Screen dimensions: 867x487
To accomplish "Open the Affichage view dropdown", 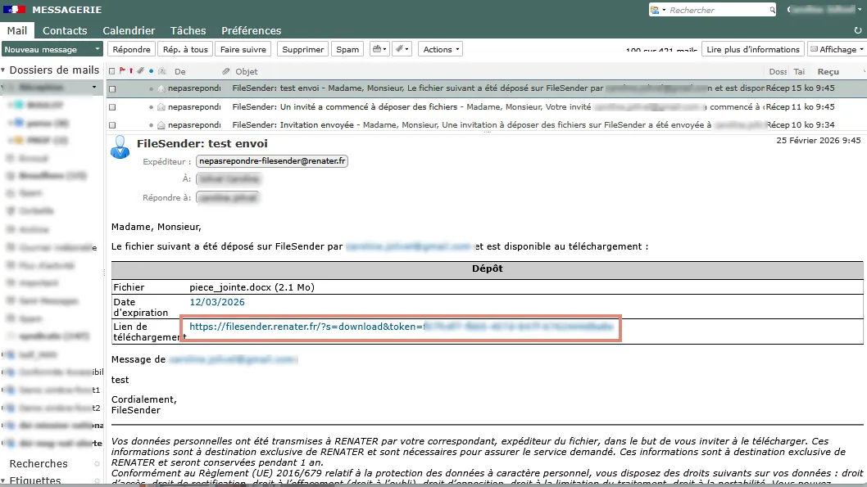I will [x=837, y=49].
